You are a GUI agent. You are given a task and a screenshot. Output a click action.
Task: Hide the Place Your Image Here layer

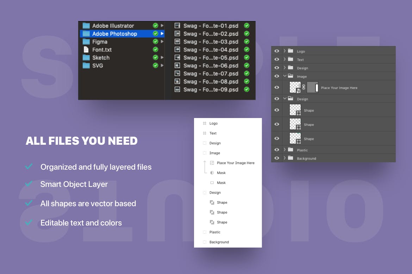(x=277, y=87)
